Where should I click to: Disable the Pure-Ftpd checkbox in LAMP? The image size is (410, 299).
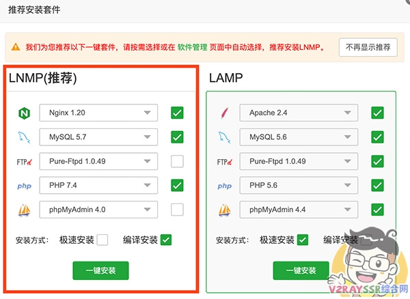tap(377, 161)
